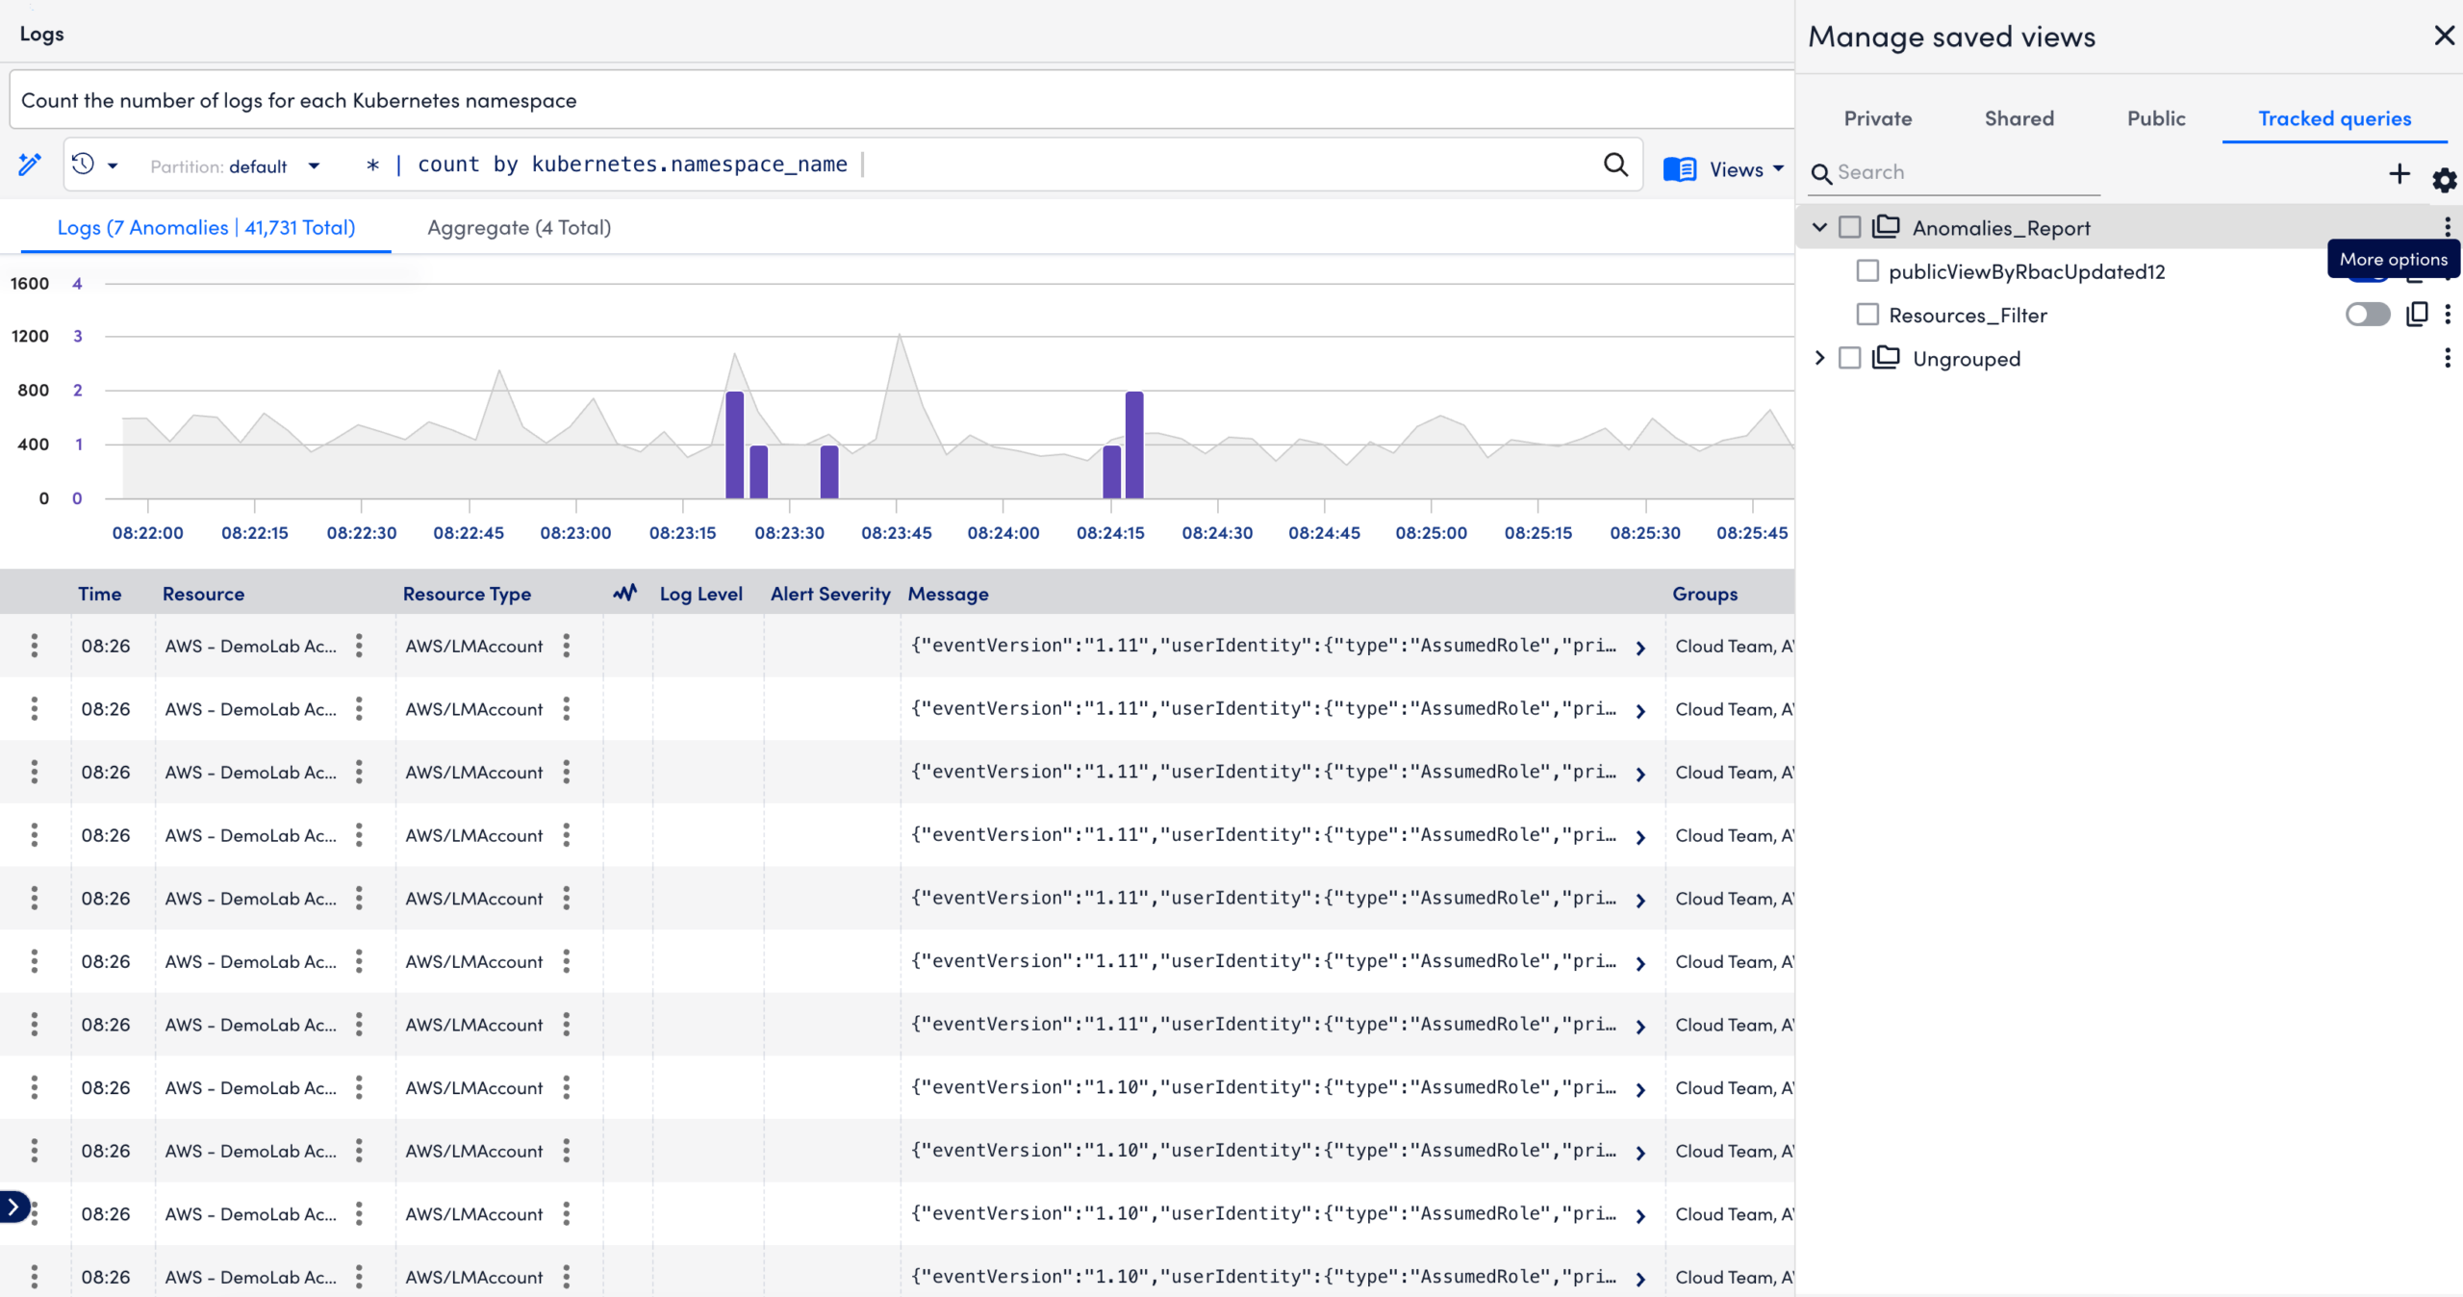Run query with magnifier search icon
The image size is (2463, 1297).
pos(1615,165)
